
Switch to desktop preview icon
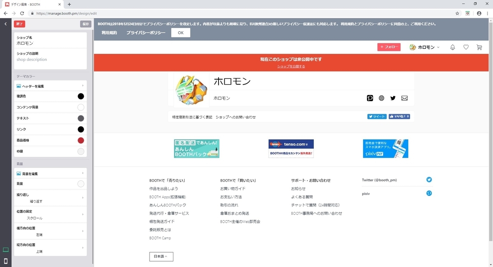pyautogui.click(x=6, y=250)
